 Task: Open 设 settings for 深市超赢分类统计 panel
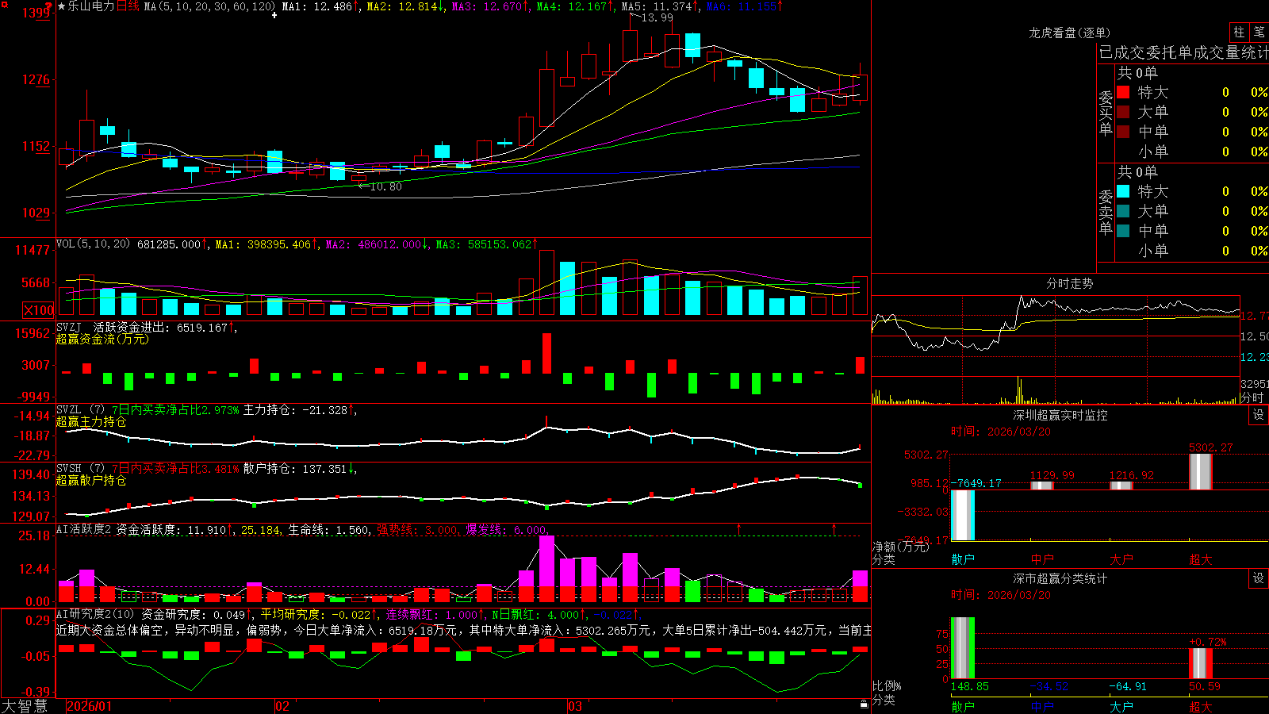[1259, 578]
